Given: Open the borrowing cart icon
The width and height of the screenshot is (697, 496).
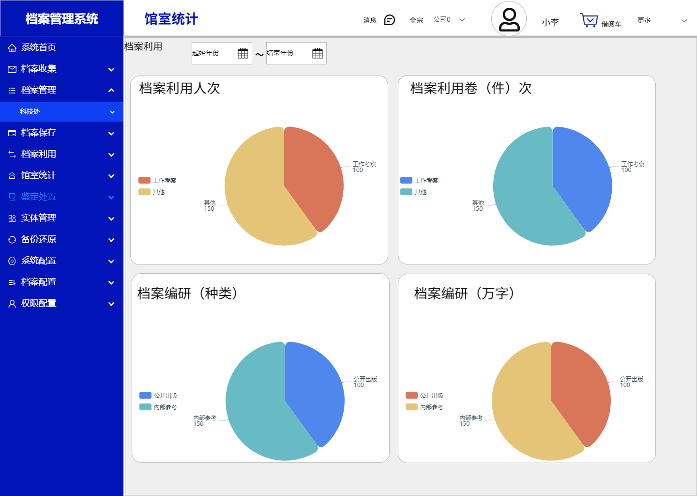Looking at the screenshot, I should pos(589,20).
